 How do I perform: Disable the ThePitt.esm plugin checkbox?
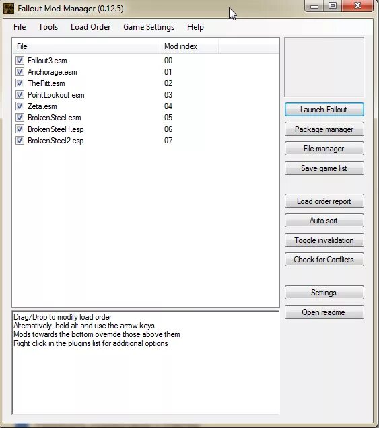click(x=20, y=83)
